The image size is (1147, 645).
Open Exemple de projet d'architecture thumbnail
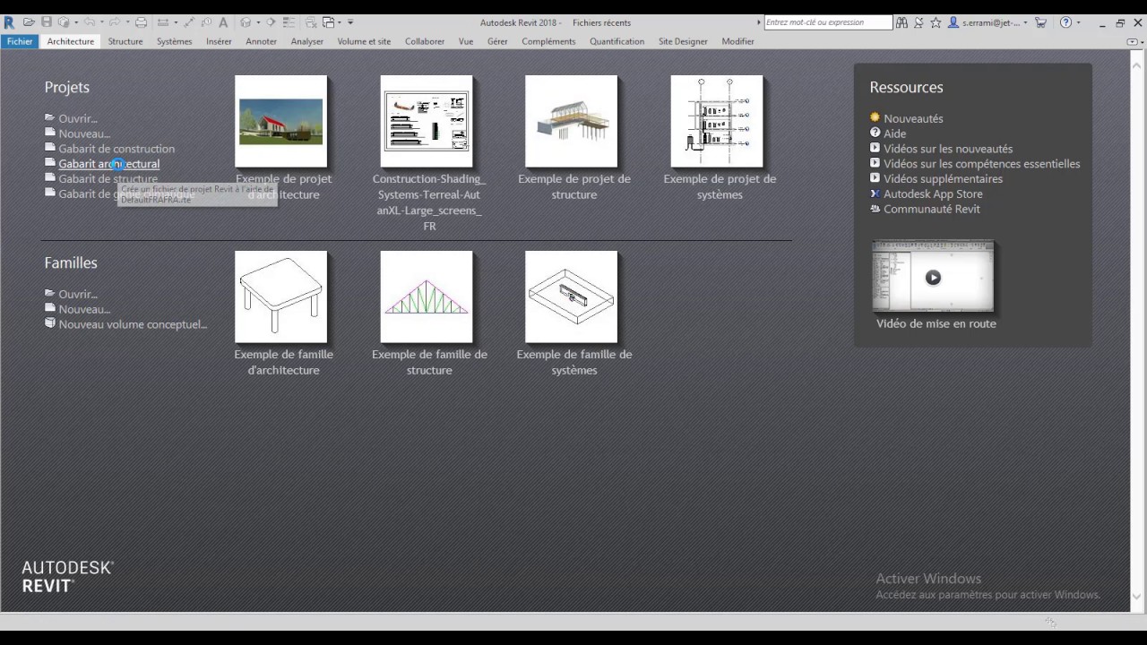coord(280,121)
